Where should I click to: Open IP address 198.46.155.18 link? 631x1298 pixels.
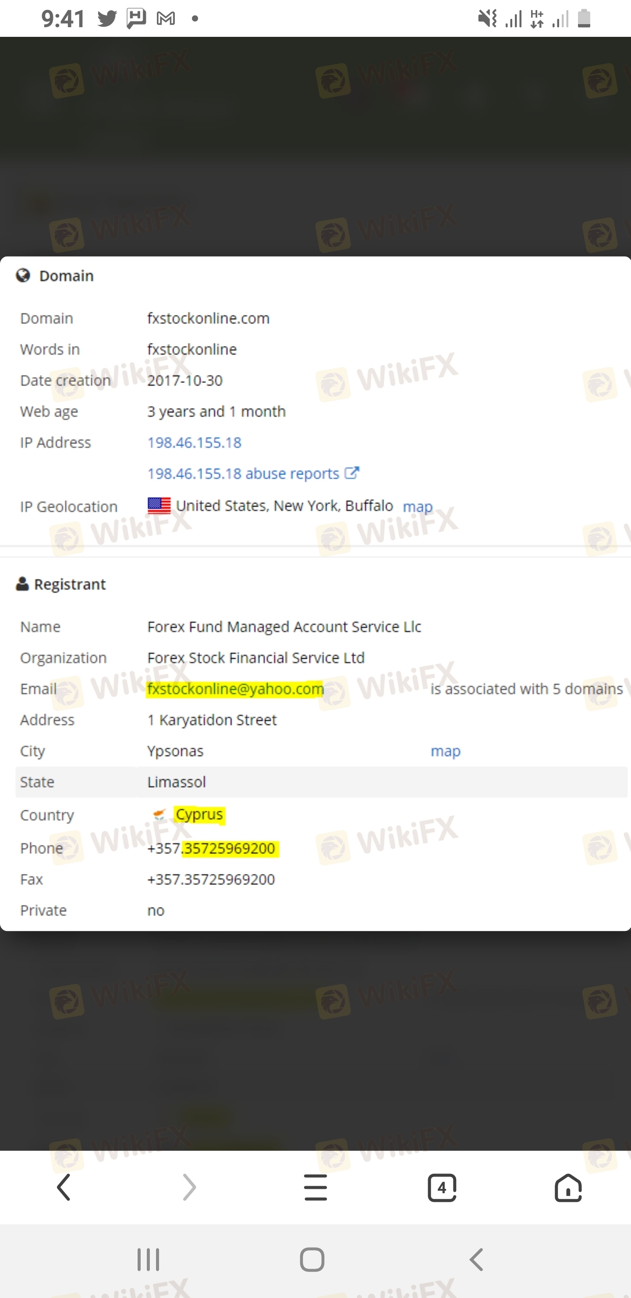click(x=195, y=442)
